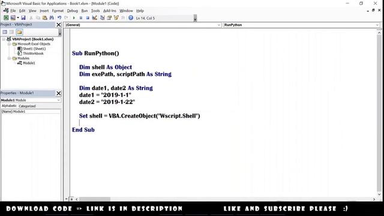Open the Edit menu
Screen dimensions: 384x216
coord(22,11)
